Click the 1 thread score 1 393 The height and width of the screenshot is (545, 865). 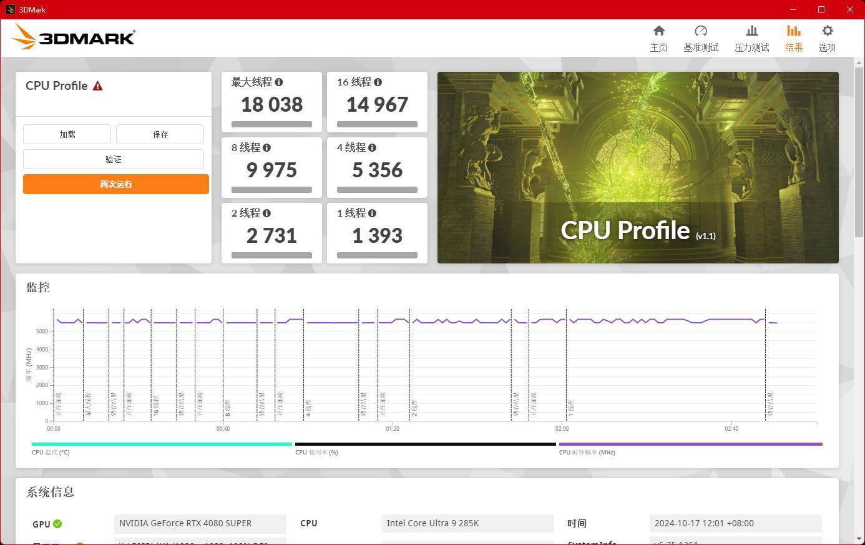(x=377, y=235)
